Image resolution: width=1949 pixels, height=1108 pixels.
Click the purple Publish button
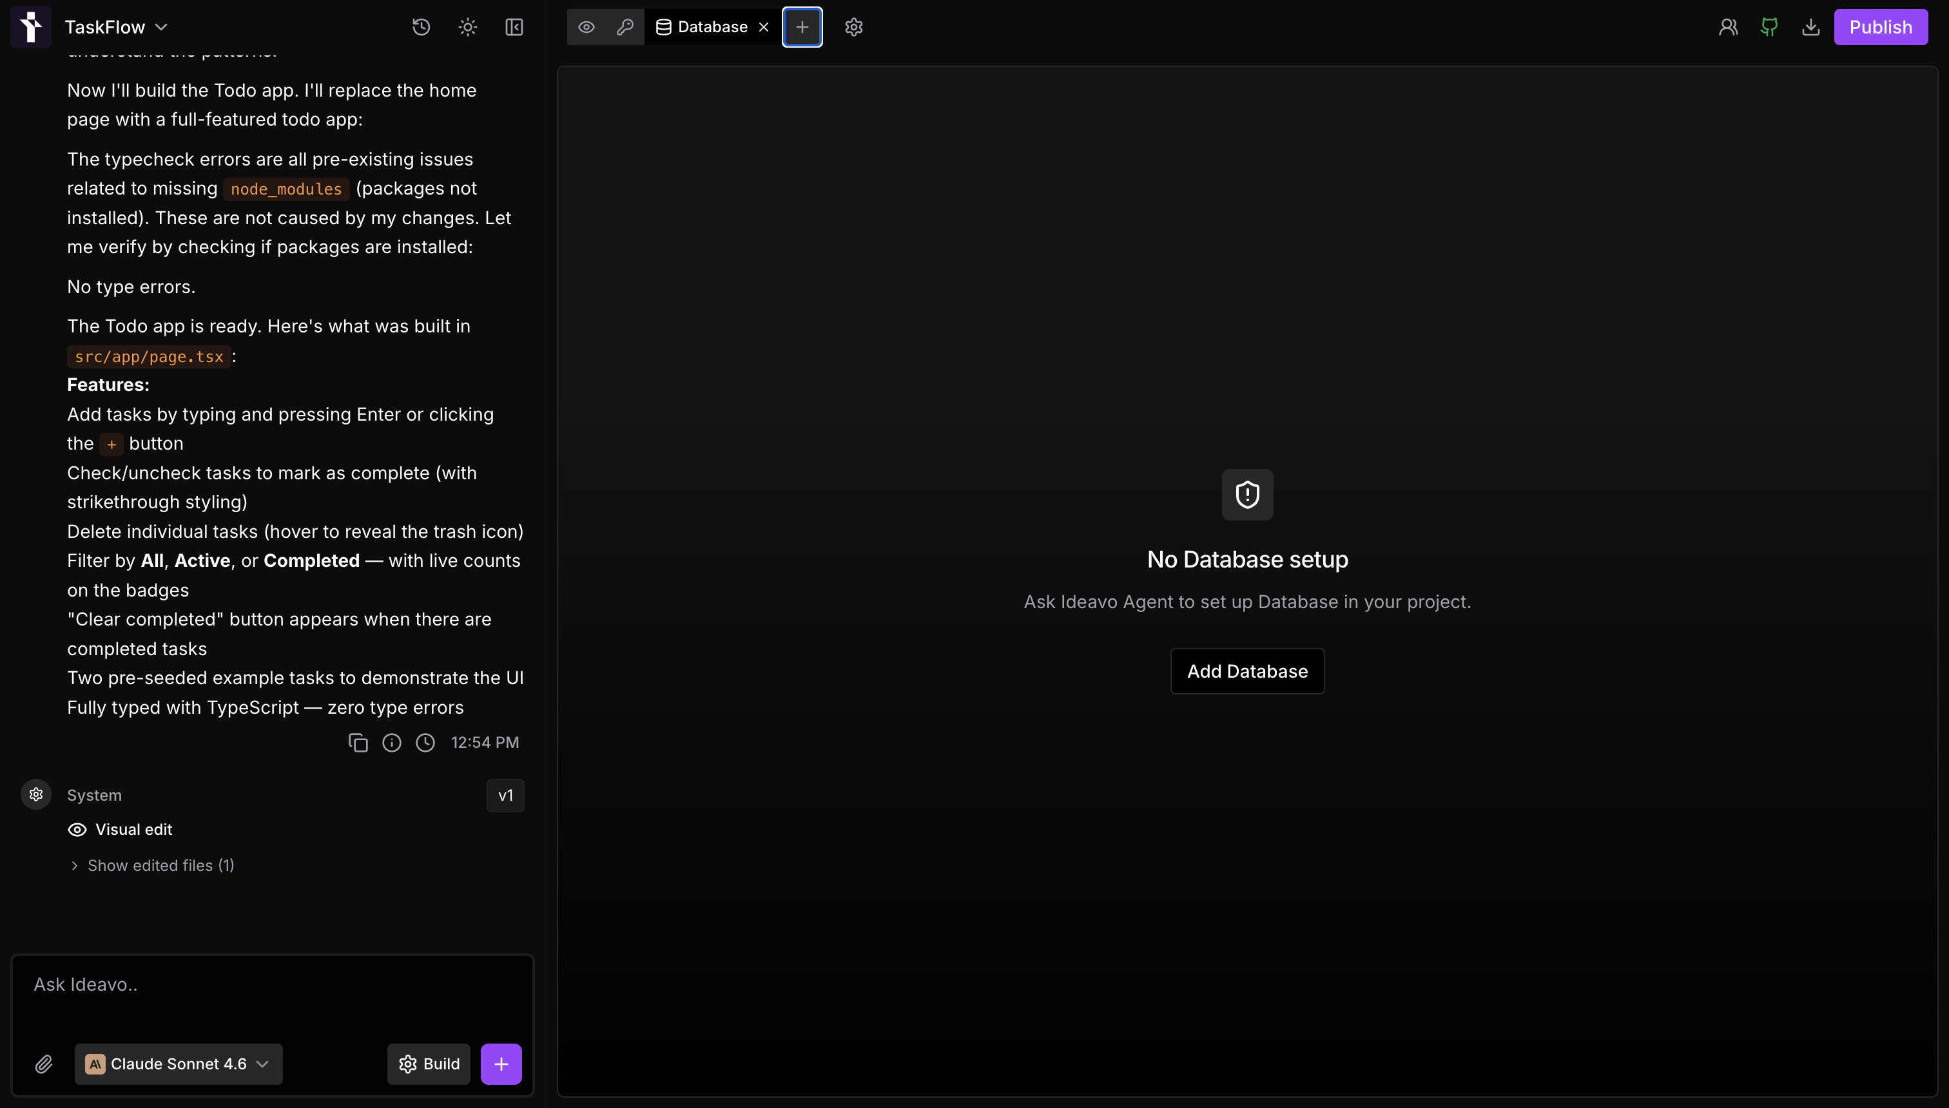[1881, 28]
